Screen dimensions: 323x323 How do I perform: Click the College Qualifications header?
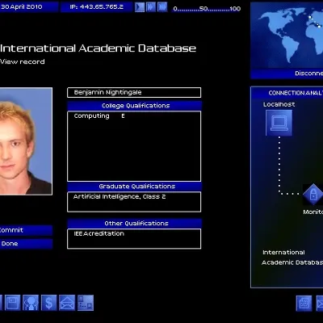134,106
